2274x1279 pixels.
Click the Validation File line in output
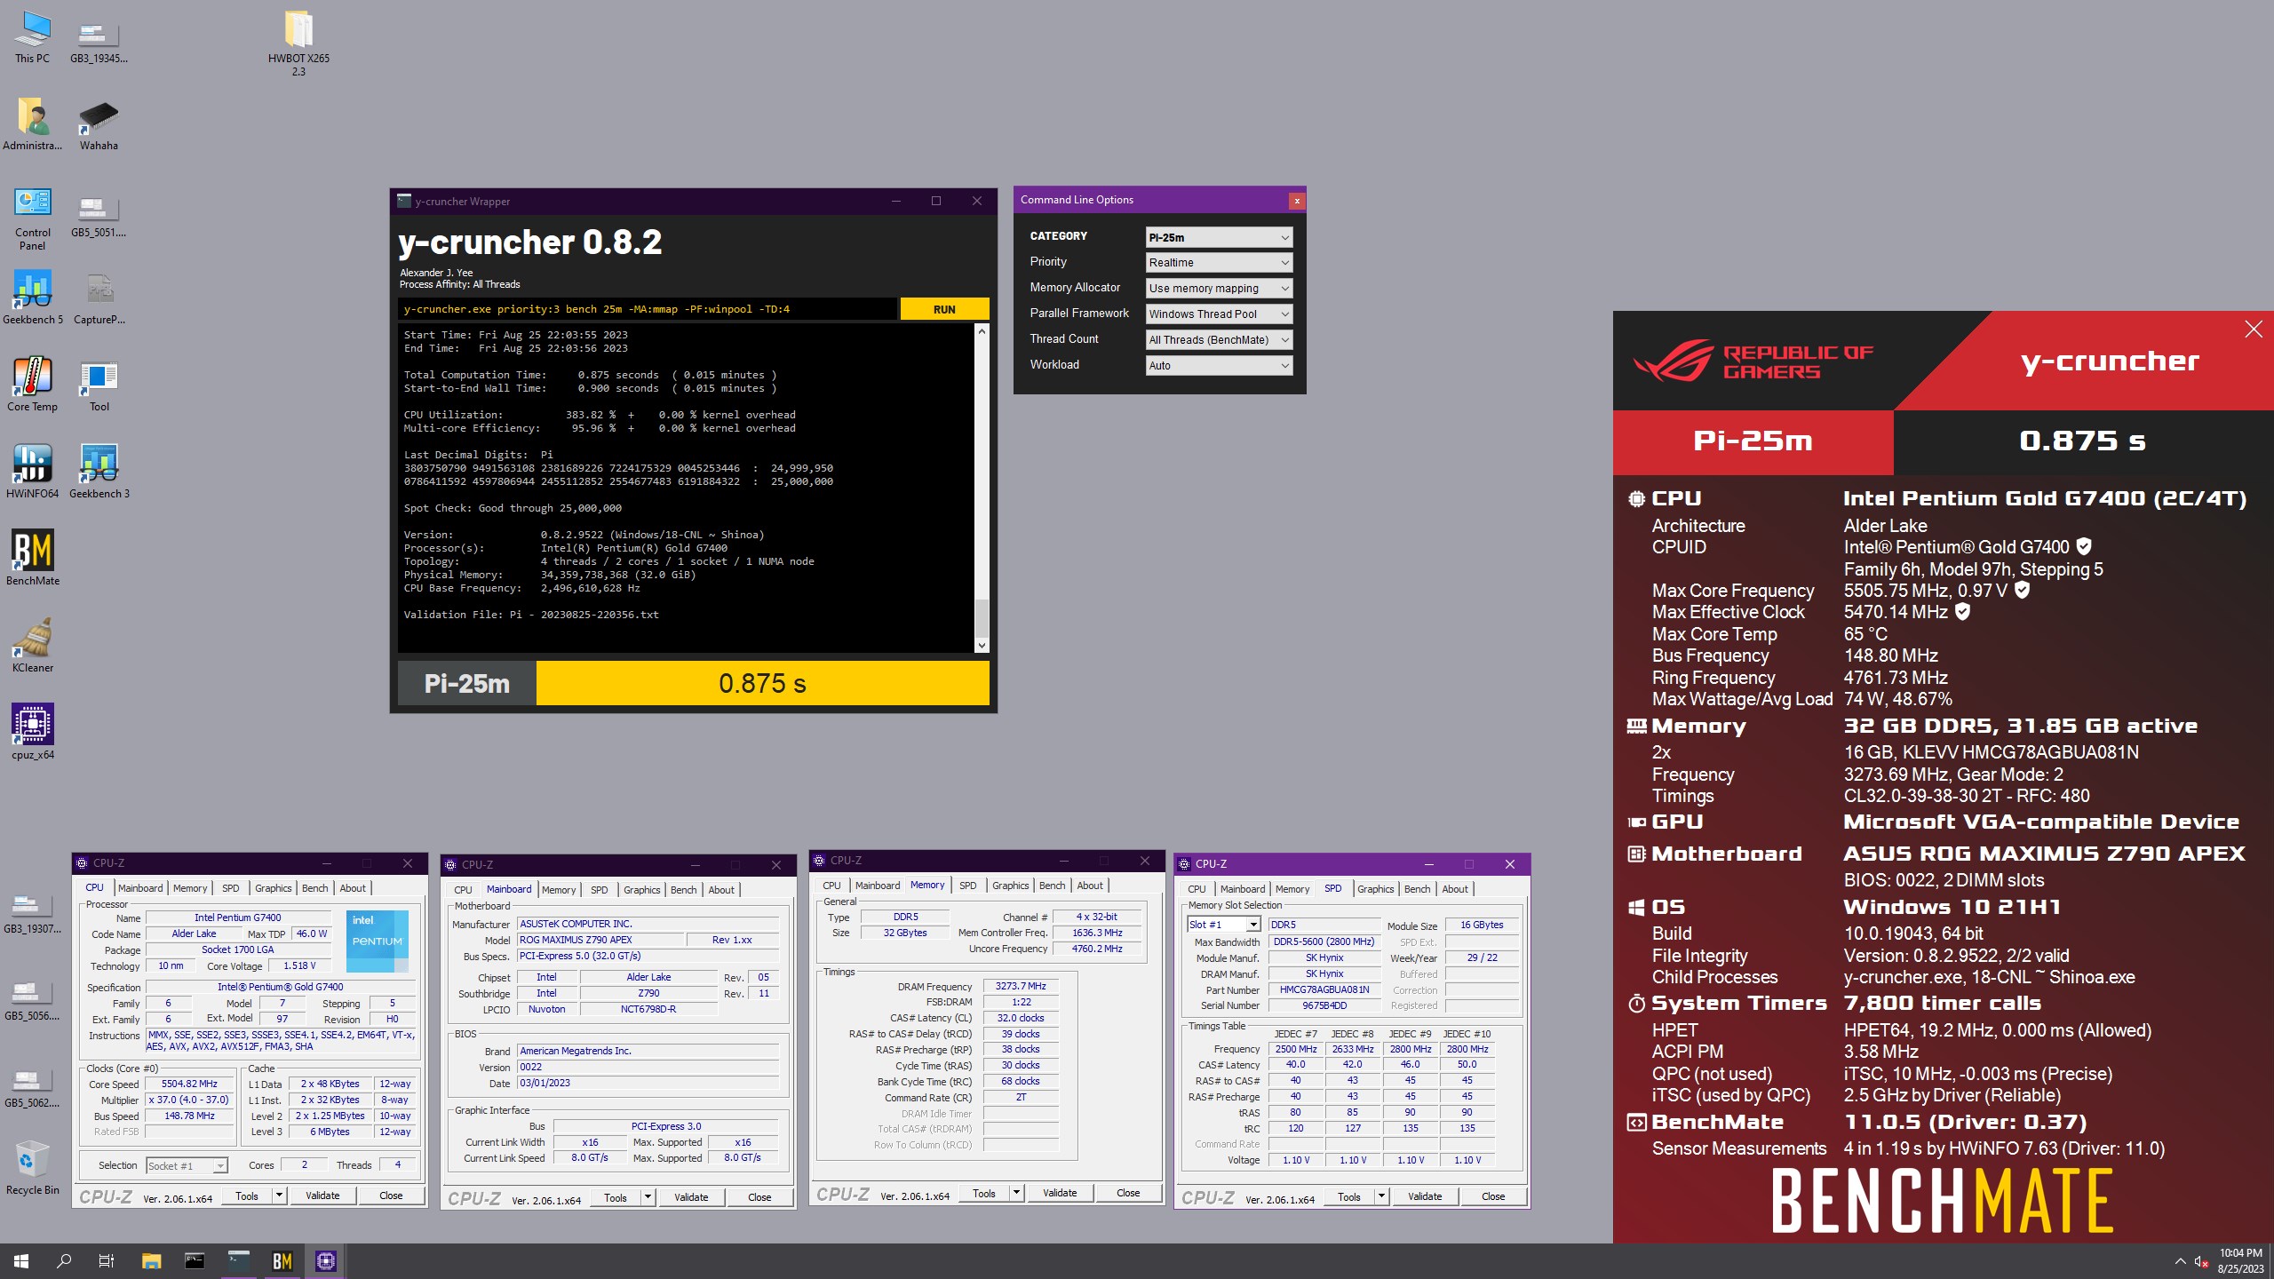pyautogui.click(x=531, y=615)
